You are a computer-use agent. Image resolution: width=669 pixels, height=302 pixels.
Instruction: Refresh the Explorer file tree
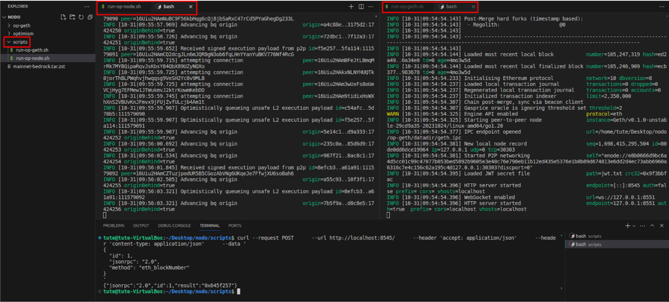(x=81, y=17)
